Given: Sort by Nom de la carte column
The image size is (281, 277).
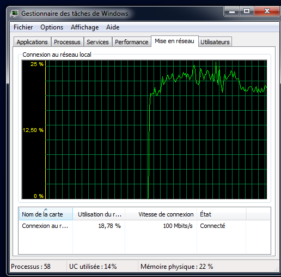Looking at the screenshot, I should [46, 214].
